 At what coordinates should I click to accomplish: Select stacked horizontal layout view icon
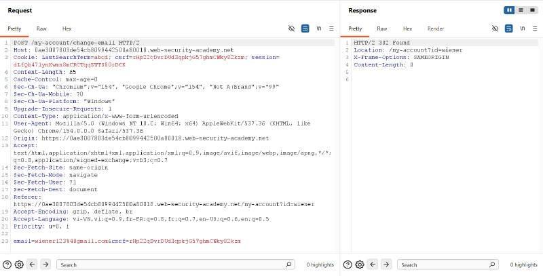click(521, 10)
